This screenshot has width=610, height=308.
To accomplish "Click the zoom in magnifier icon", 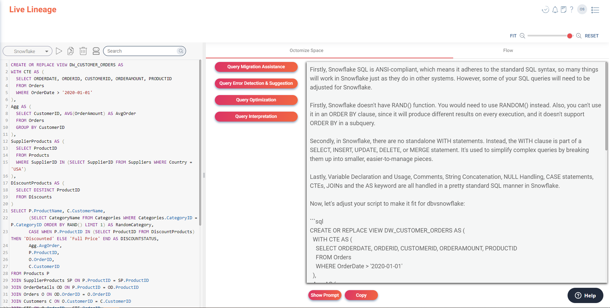I will [x=579, y=36].
